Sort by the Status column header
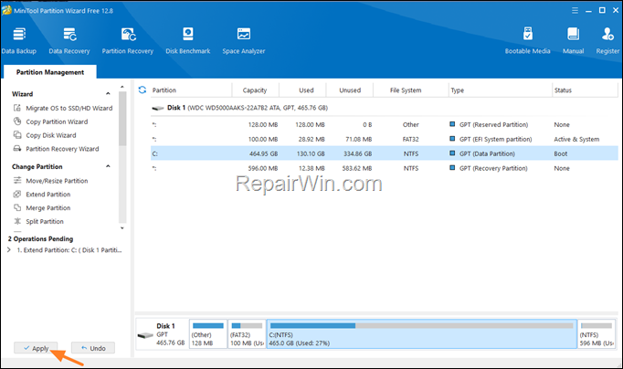Image resolution: width=623 pixels, height=369 pixels. click(563, 90)
